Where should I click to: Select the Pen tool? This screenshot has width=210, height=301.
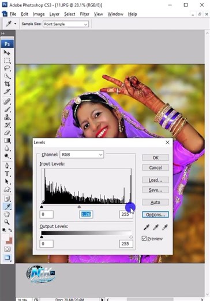pos(7,166)
